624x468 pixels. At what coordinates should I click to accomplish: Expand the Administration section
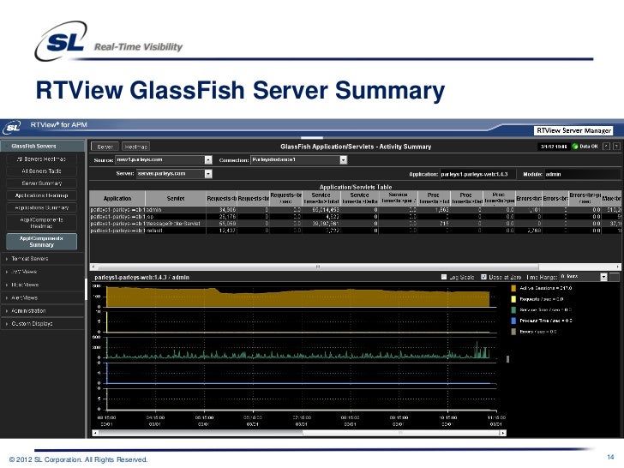pyautogui.click(x=42, y=311)
